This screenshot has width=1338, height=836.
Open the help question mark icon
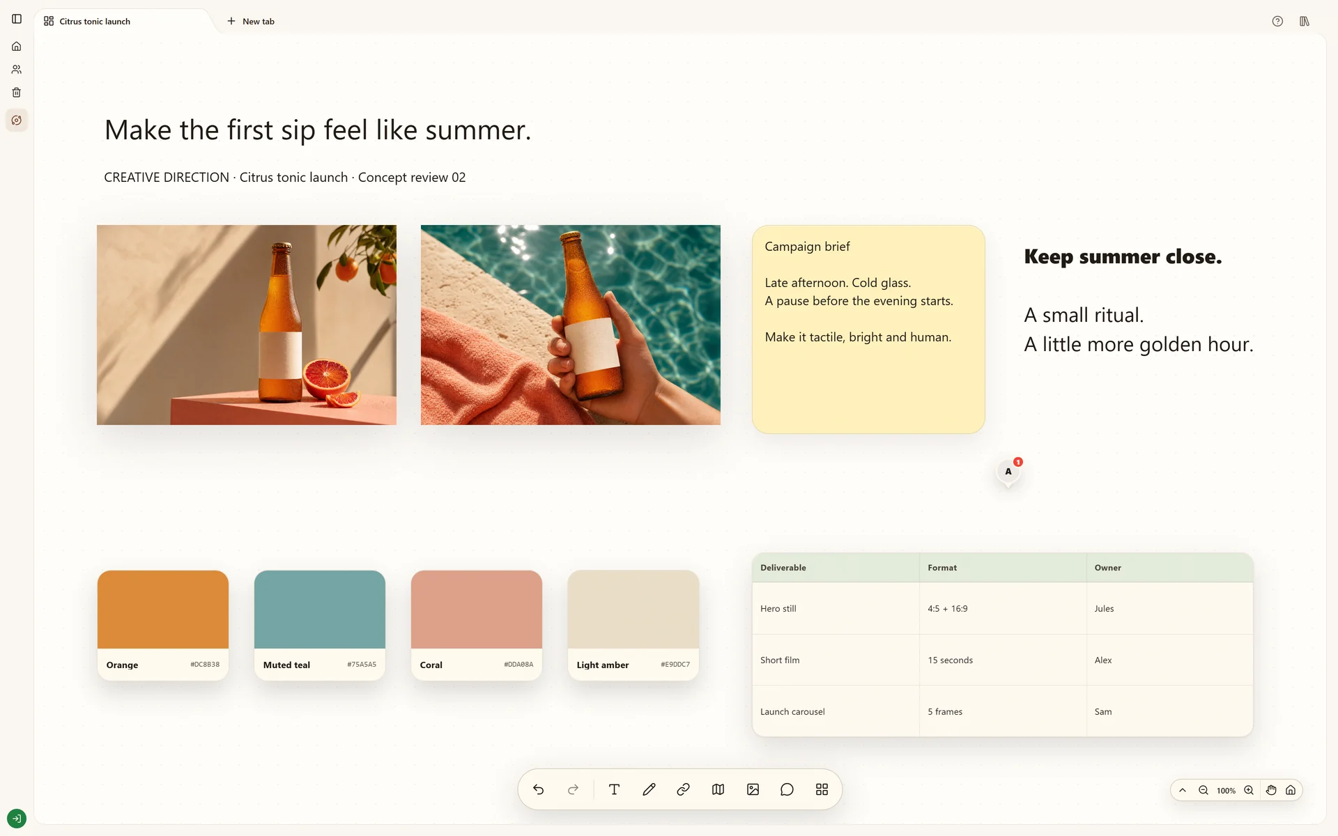tap(1277, 22)
